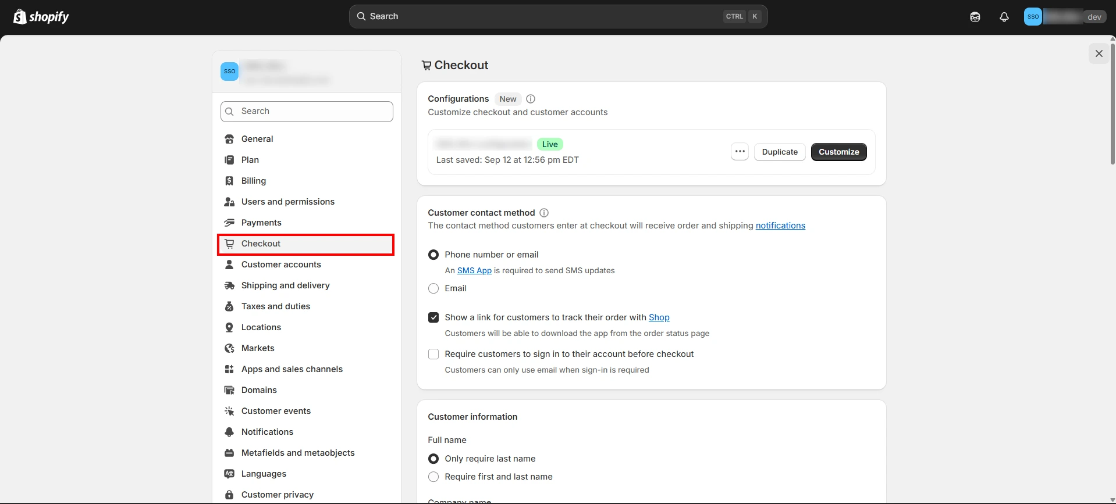1116x504 pixels.
Task: Open Customer accounts settings
Action: 306,264
